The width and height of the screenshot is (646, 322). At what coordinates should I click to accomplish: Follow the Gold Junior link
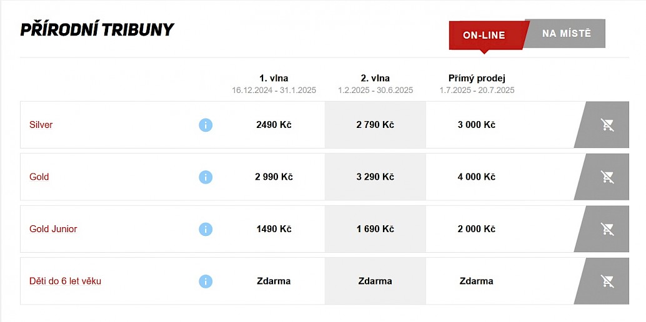(x=53, y=229)
